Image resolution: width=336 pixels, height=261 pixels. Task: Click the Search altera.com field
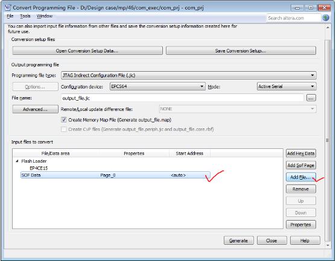(294, 18)
